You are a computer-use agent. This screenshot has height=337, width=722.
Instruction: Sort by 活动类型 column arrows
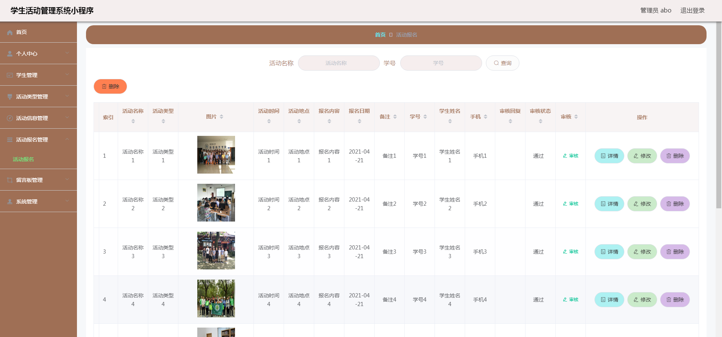[163, 121]
